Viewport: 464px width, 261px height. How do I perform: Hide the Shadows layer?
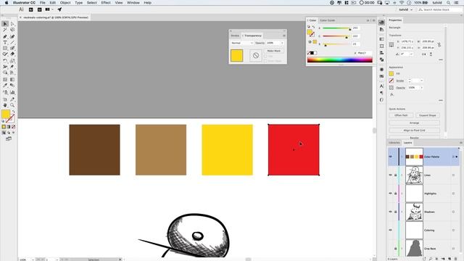(x=390, y=212)
